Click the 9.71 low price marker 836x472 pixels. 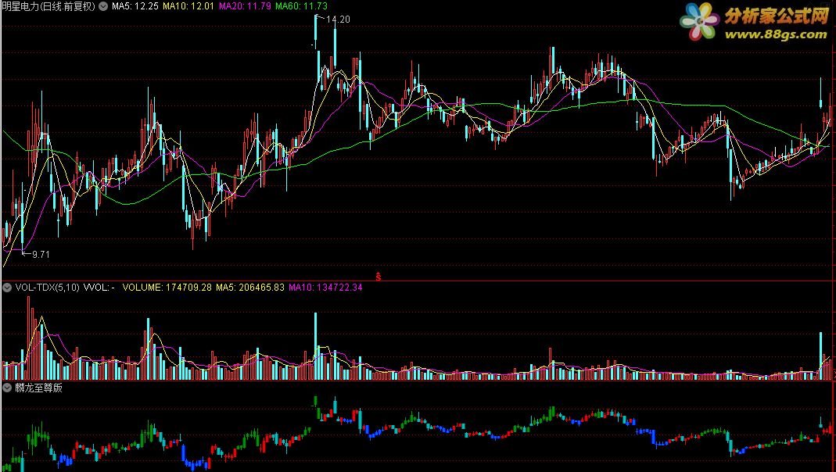coord(41,255)
